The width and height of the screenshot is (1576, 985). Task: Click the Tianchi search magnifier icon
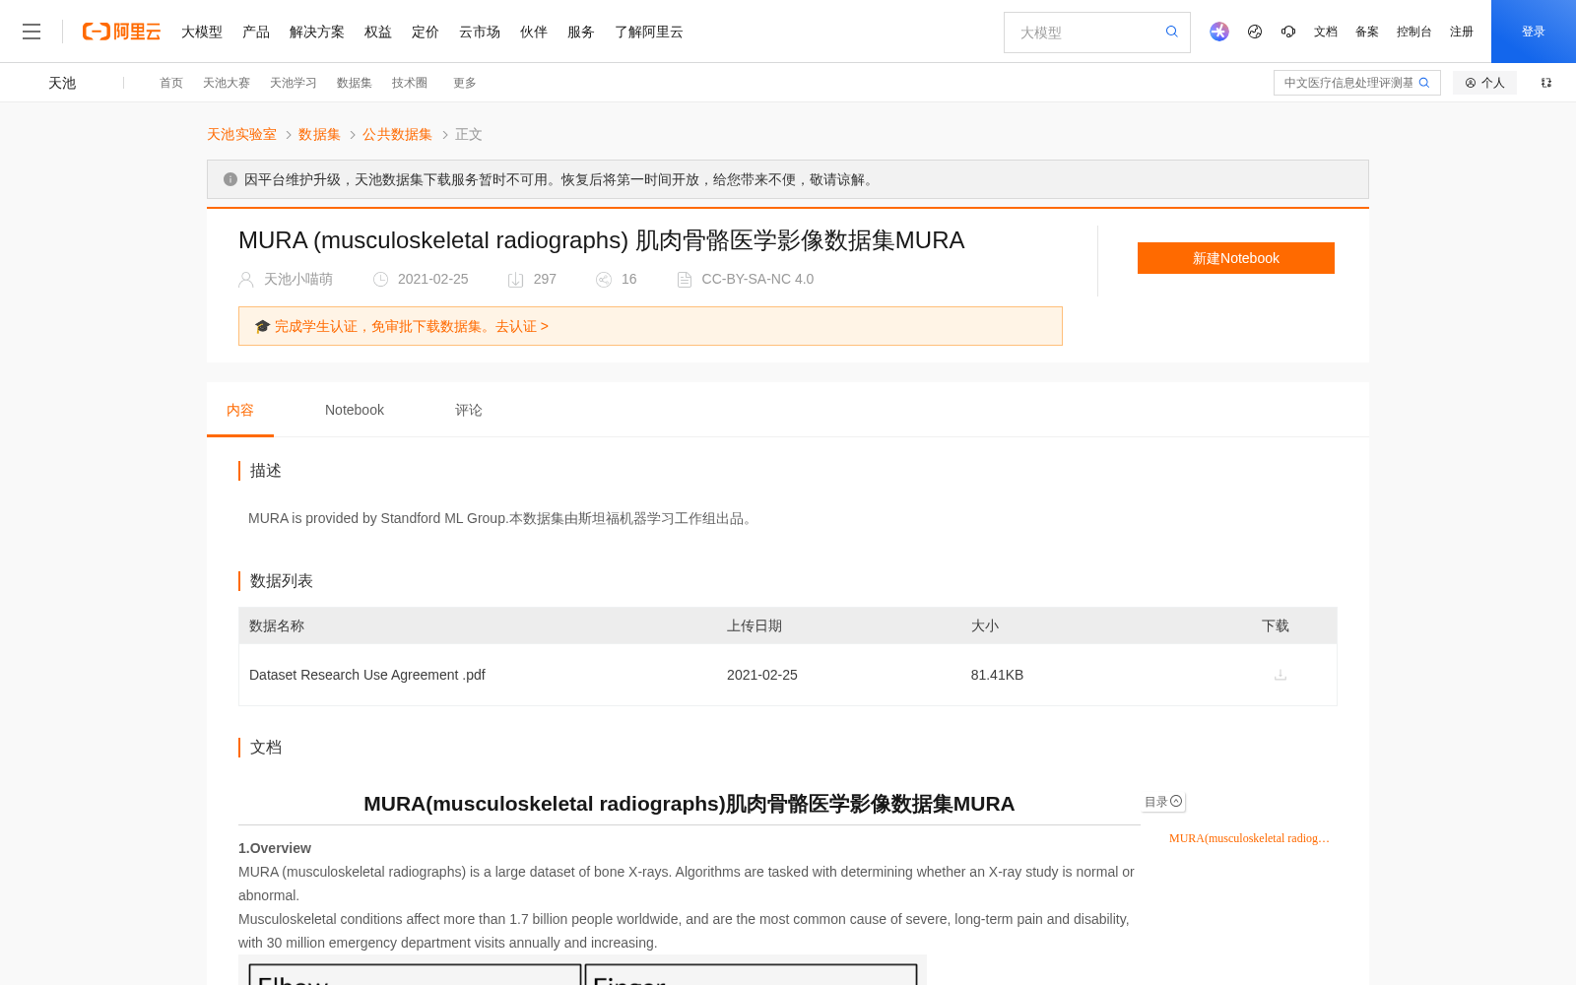coord(1424,83)
